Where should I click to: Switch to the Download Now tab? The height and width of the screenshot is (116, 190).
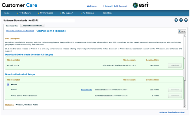click(x=12, y=26)
